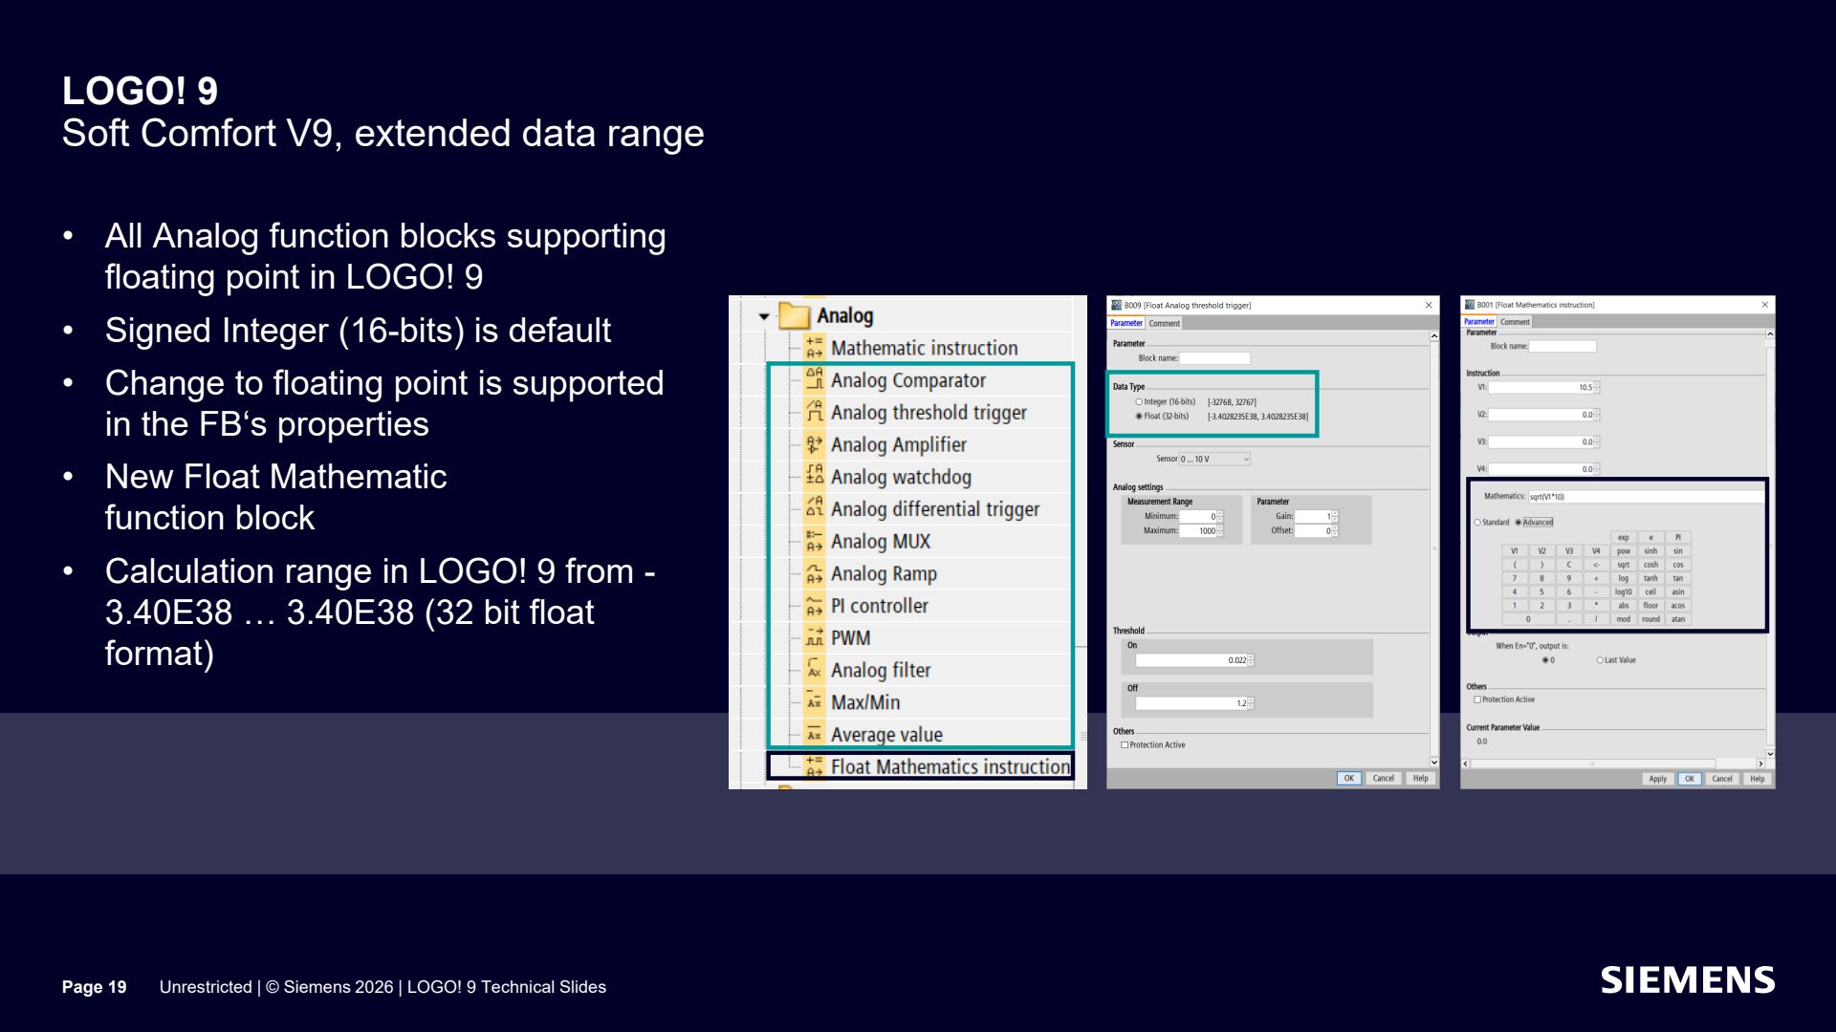Insert the round function from the keypad

point(1651,619)
